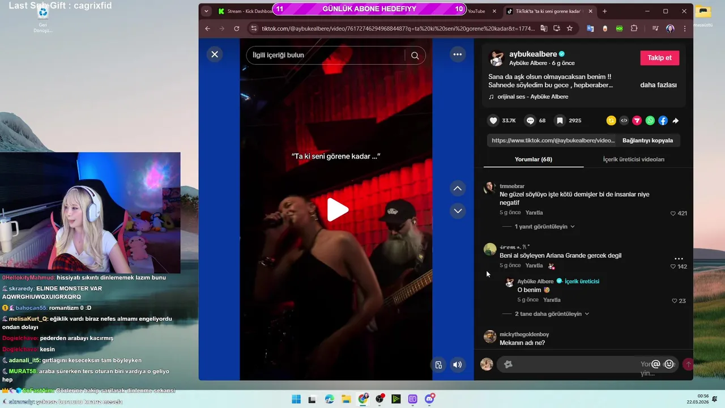The image size is (725, 408).
Task: Open Chrome's media control icon in toolbar
Action: tap(655, 28)
